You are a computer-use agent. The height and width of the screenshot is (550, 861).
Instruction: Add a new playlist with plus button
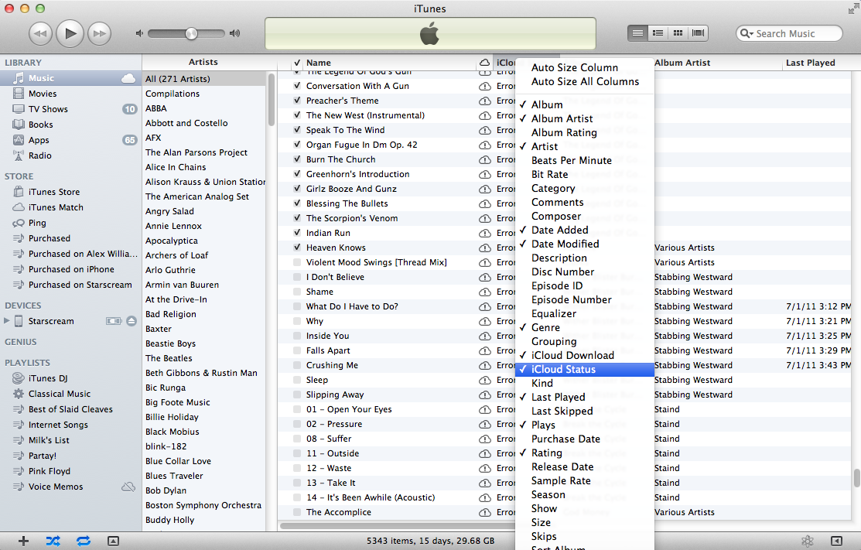pos(23,541)
